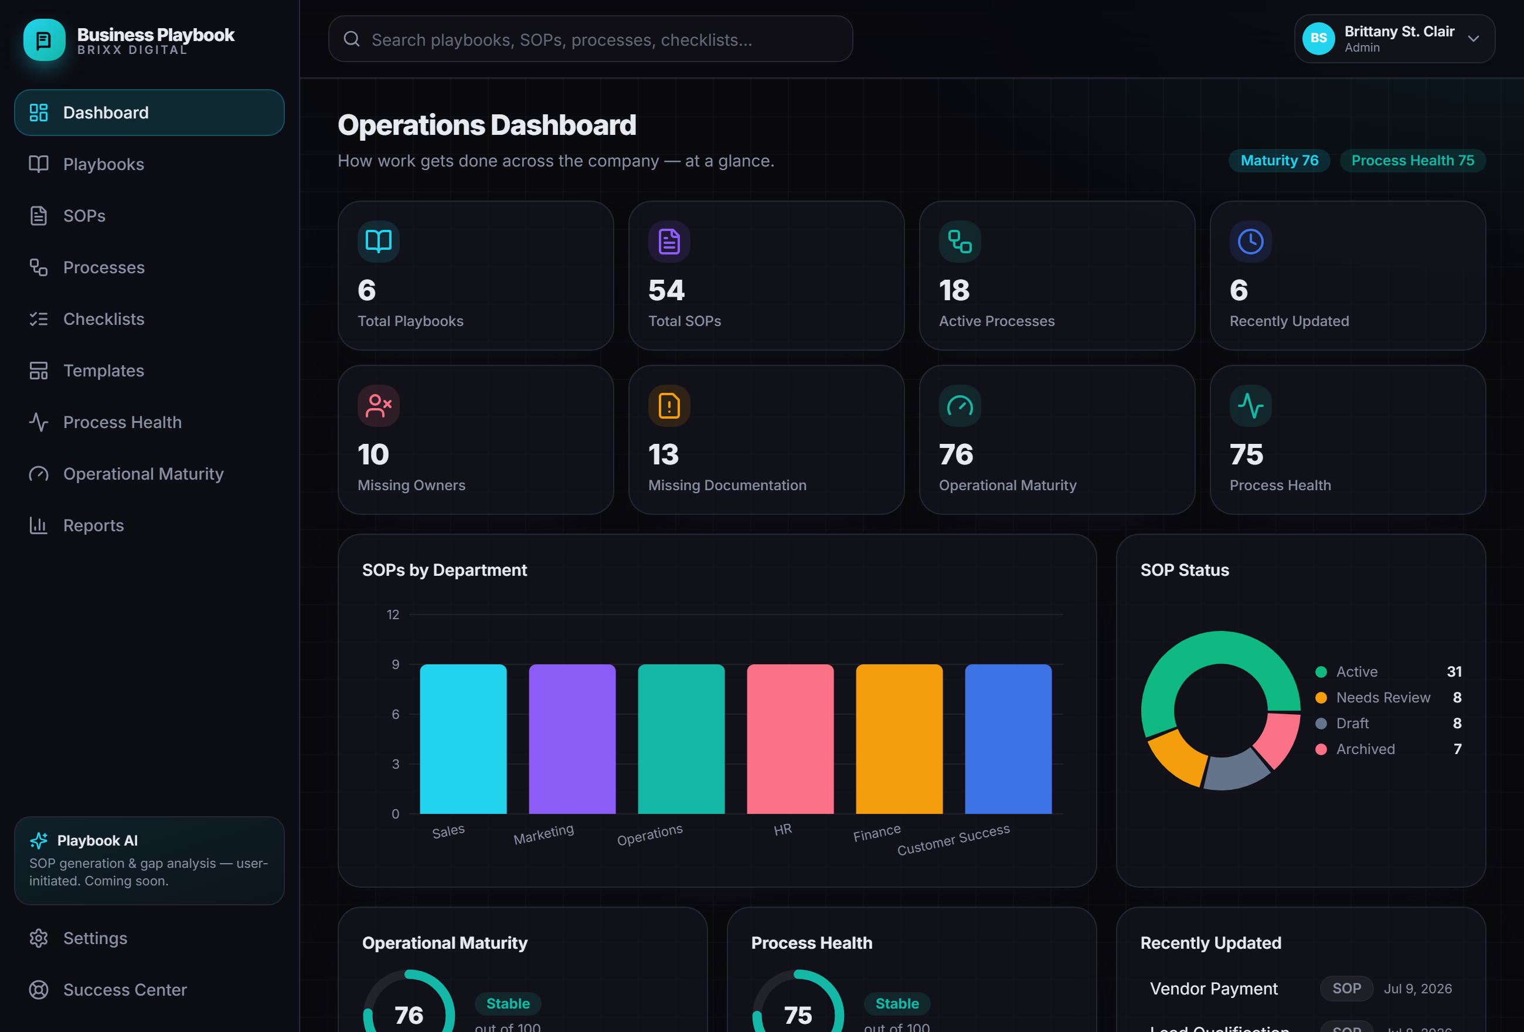Click the Settings gear icon

[39, 938]
